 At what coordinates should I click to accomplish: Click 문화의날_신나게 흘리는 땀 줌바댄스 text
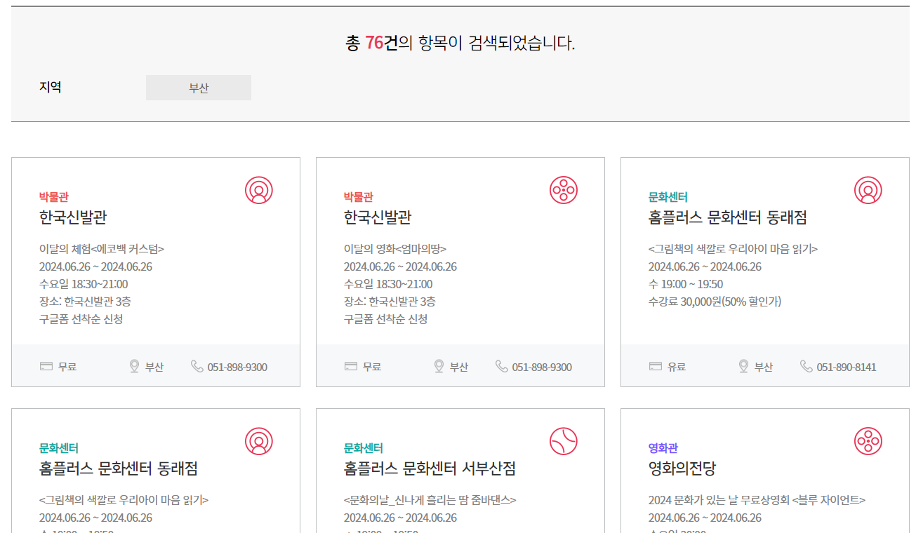pyautogui.click(x=430, y=500)
